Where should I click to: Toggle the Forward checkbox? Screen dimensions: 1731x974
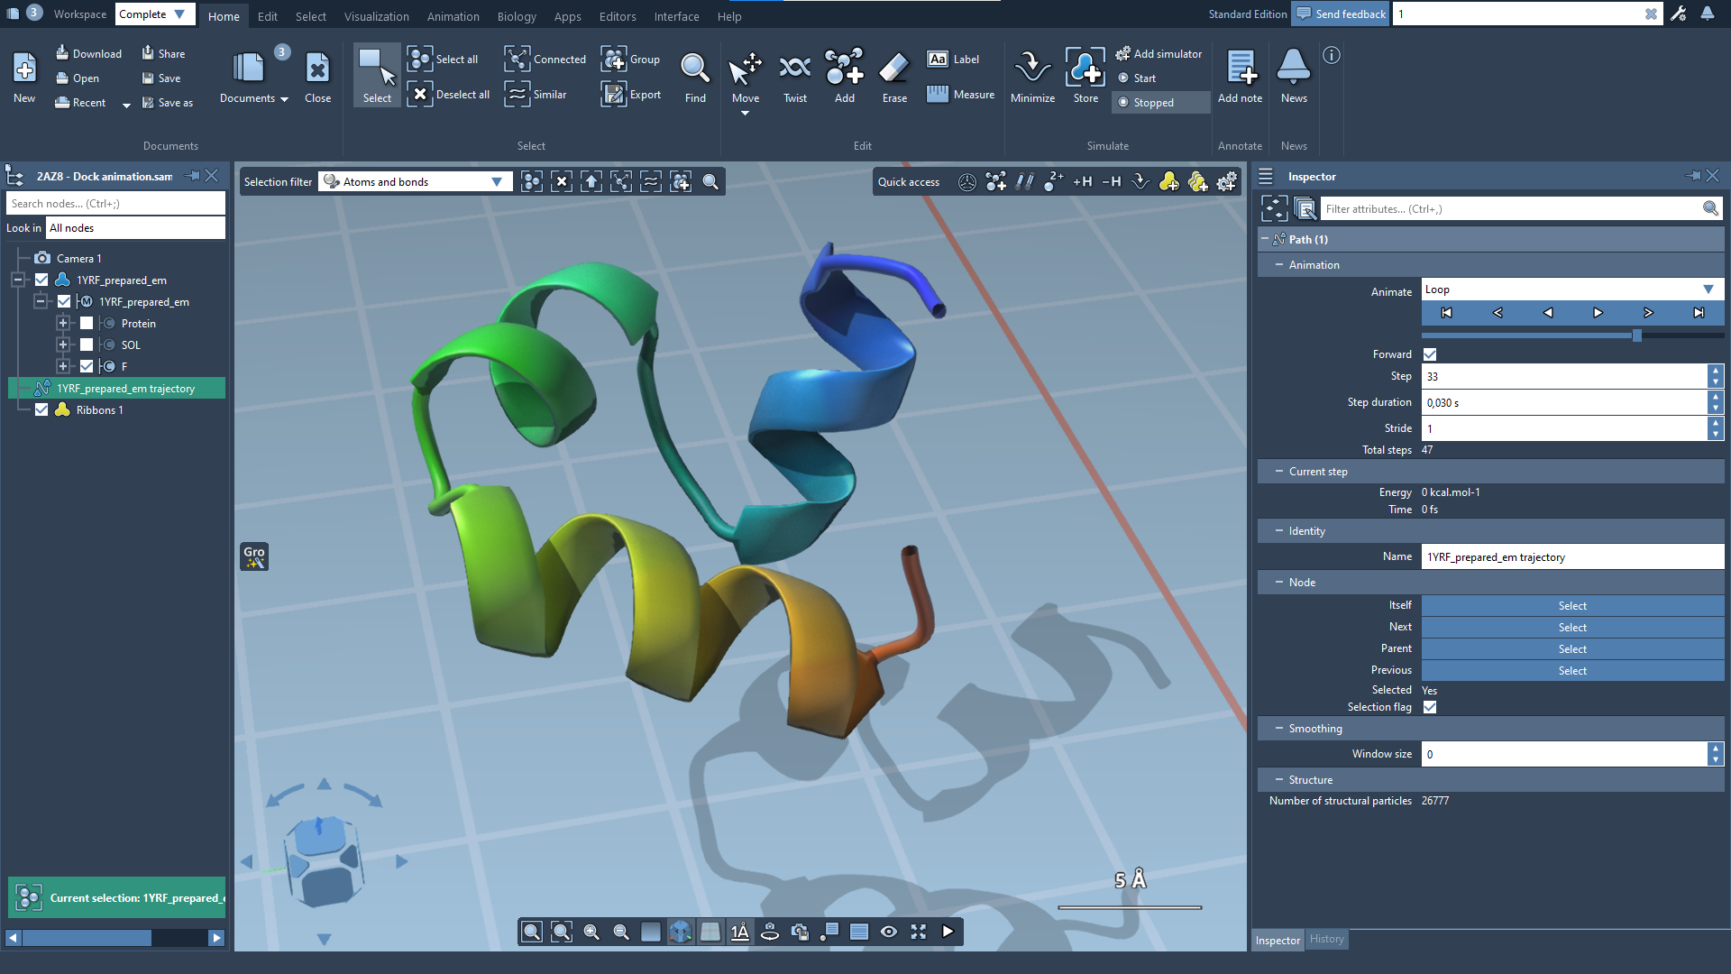point(1430,354)
